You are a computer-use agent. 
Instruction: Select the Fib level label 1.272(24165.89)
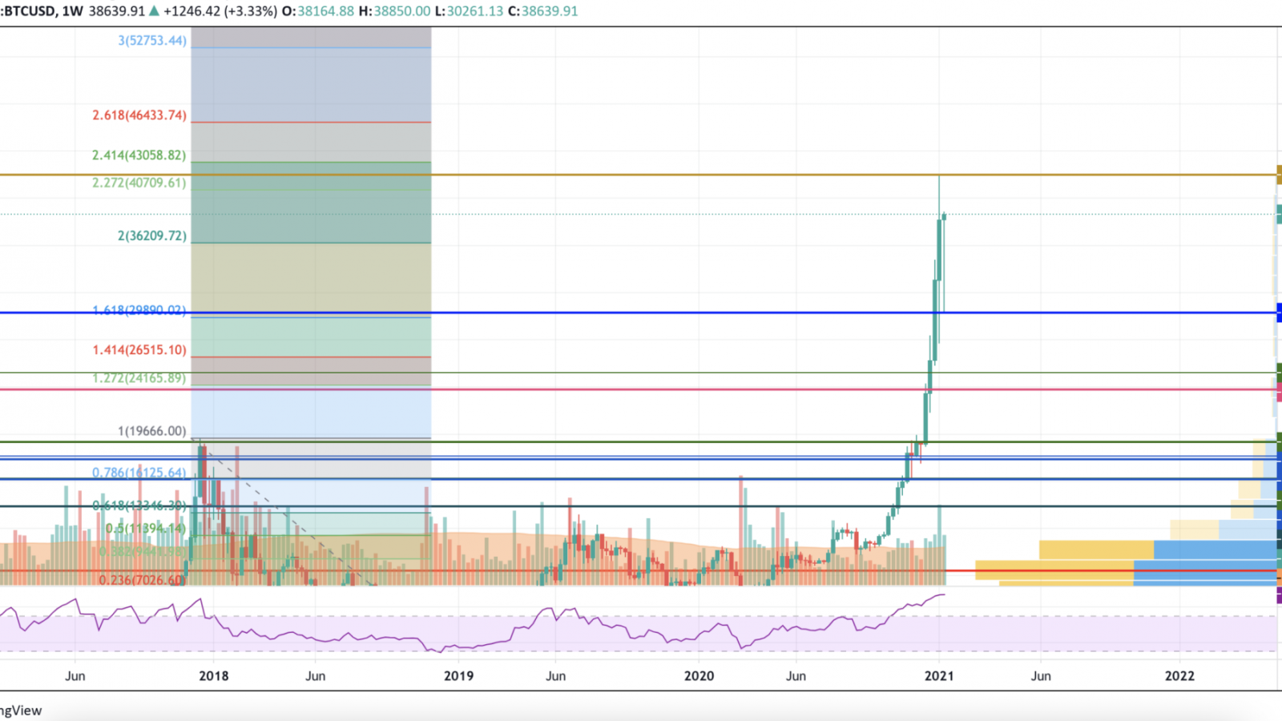(139, 378)
